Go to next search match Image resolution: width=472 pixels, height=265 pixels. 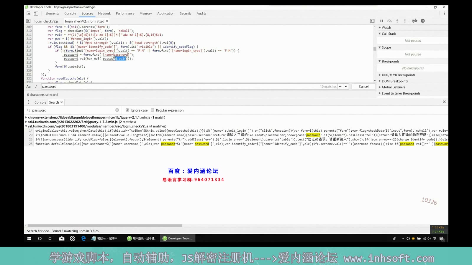346,87
